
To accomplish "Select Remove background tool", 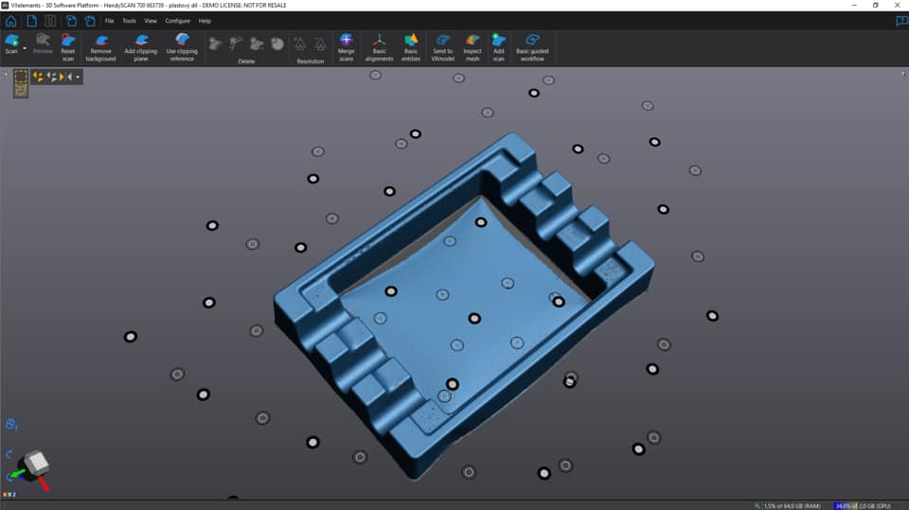I will coord(100,47).
